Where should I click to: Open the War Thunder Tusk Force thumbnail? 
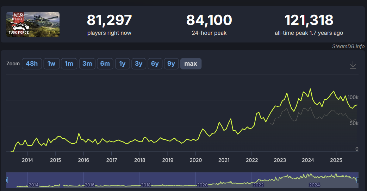33,25
